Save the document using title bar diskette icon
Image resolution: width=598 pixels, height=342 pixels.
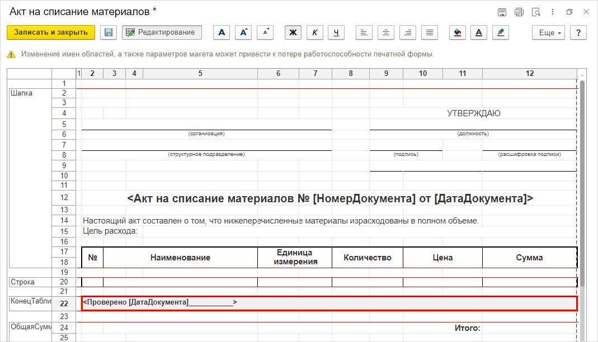[502, 12]
